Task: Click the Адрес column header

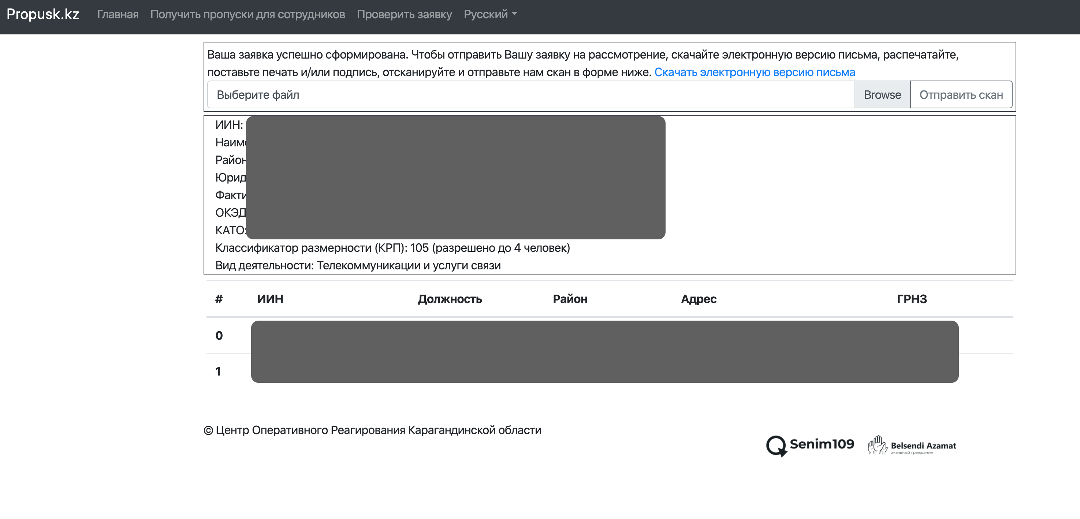Action: tap(699, 299)
